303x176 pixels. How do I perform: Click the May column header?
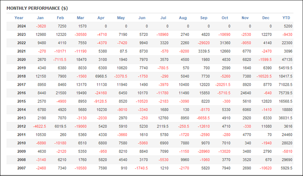[x=121, y=18]
